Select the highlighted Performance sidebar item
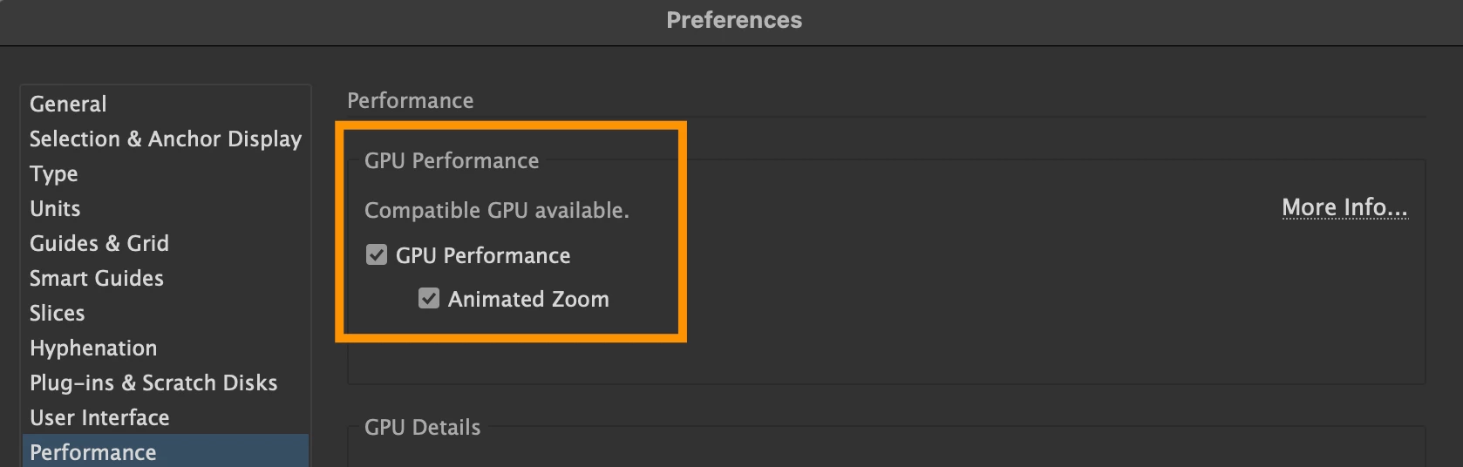Viewport: 1463px width, 467px height. pos(93,452)
